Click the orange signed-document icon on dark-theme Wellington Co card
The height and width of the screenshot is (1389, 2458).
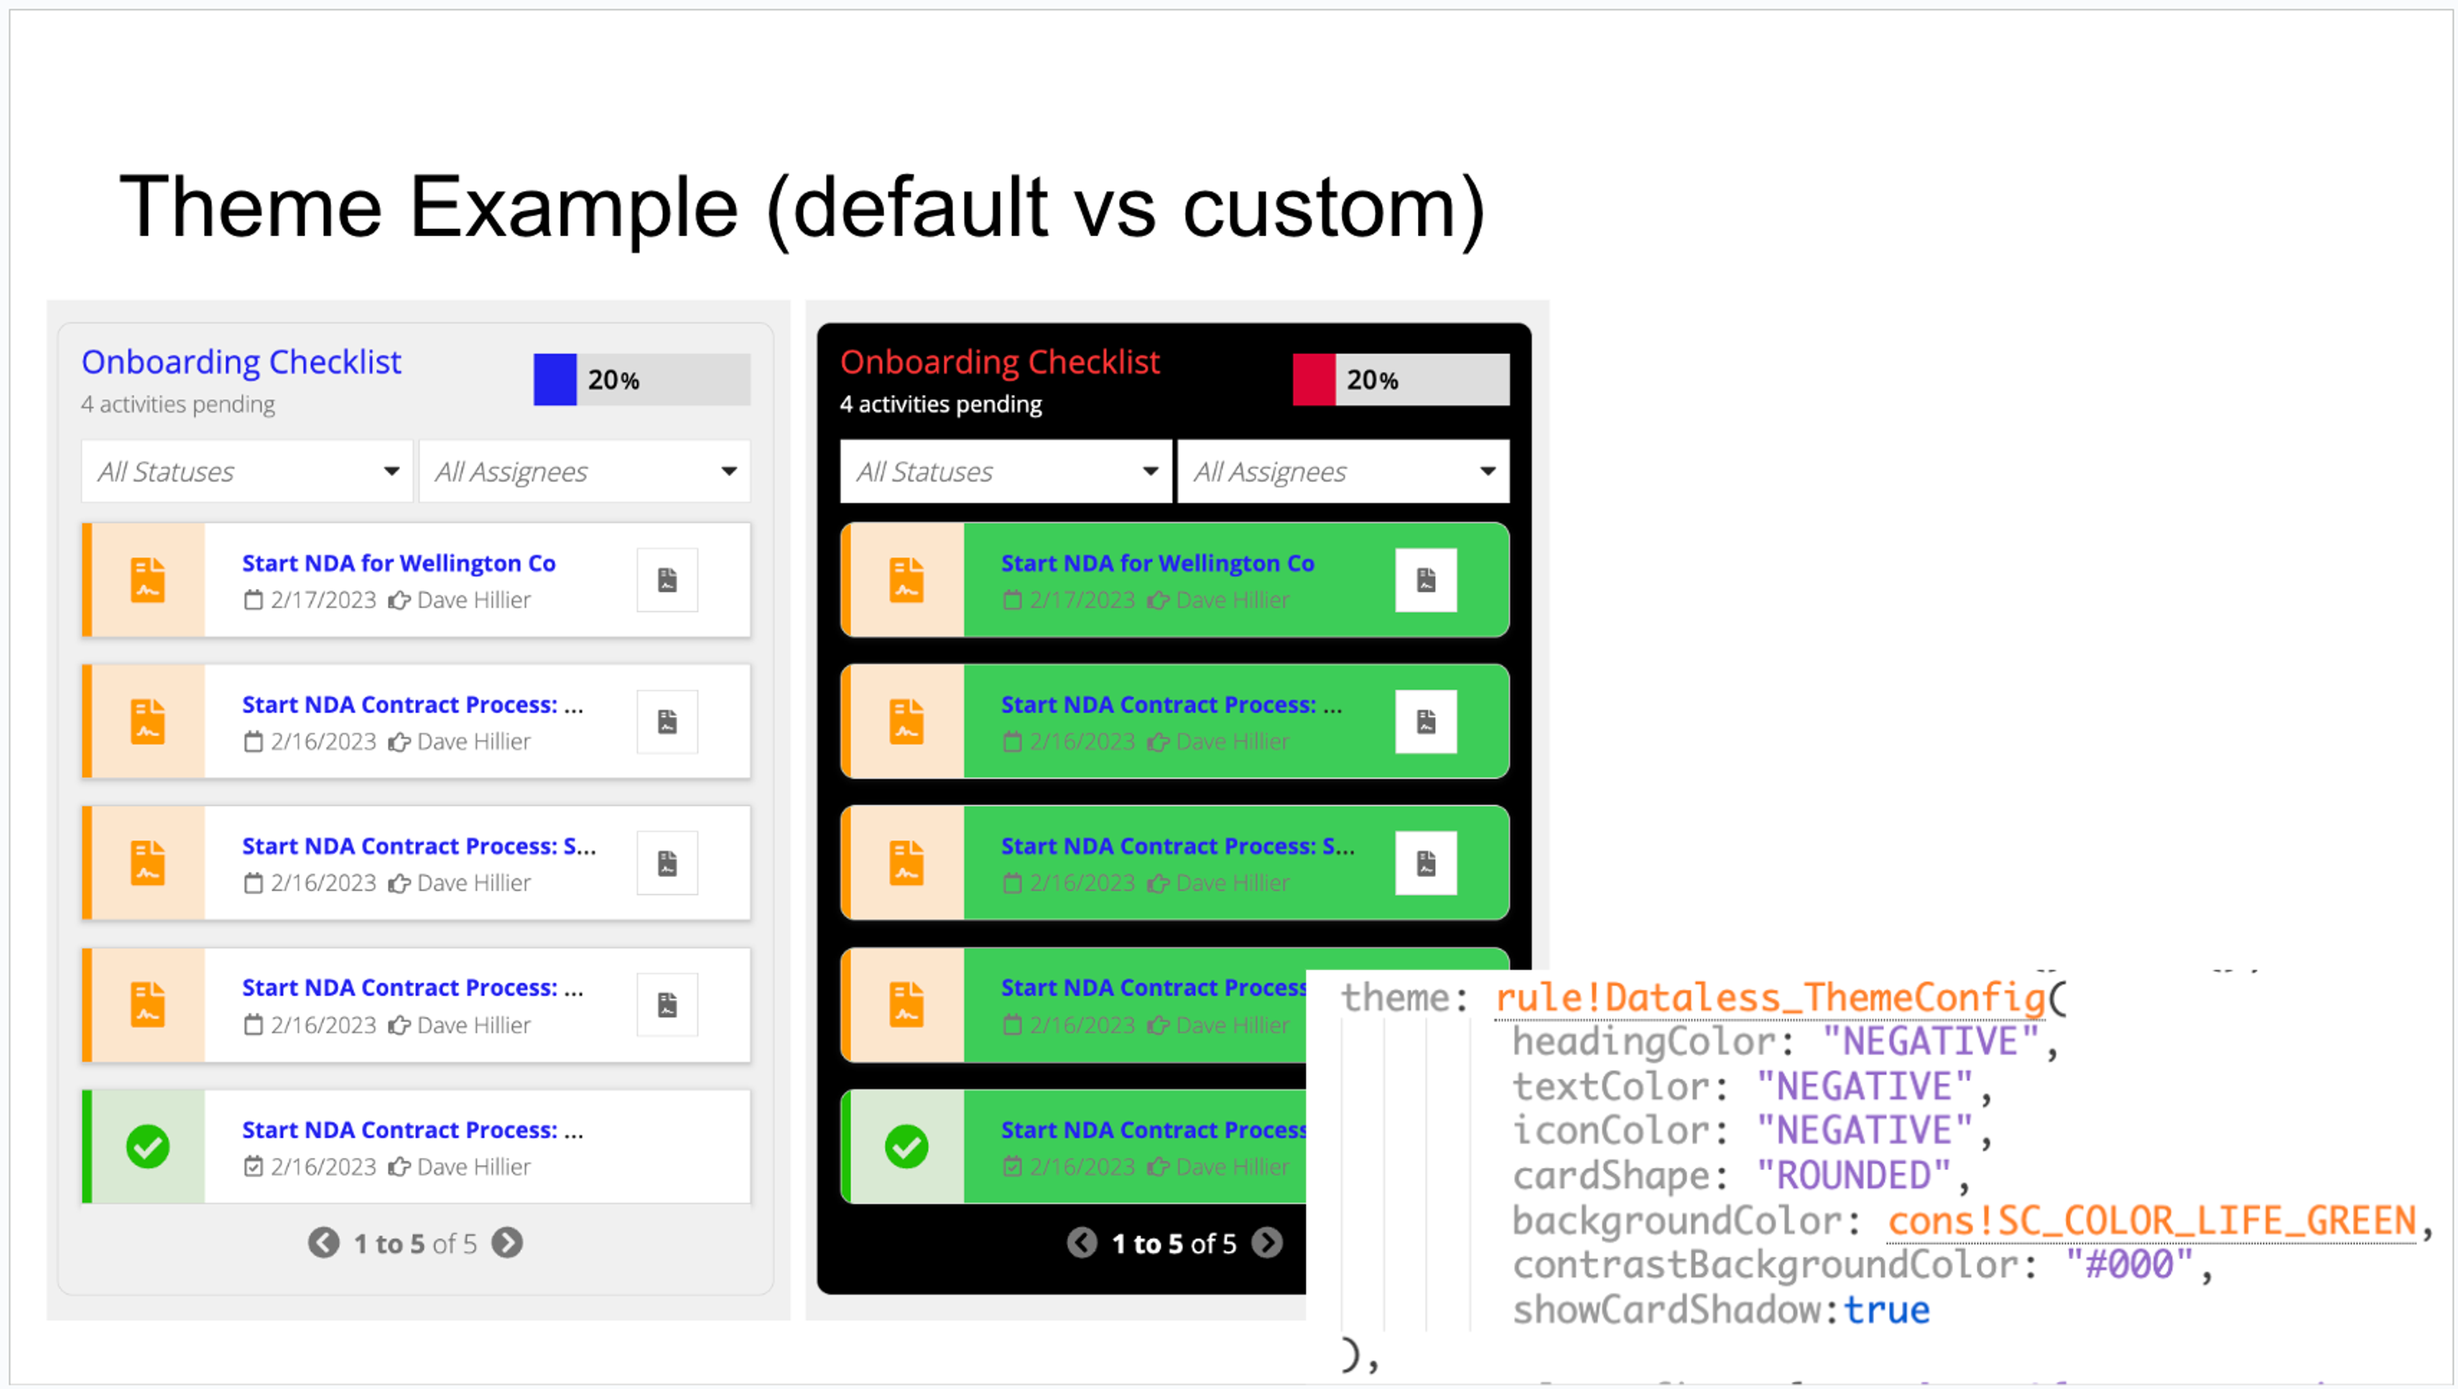906,580
